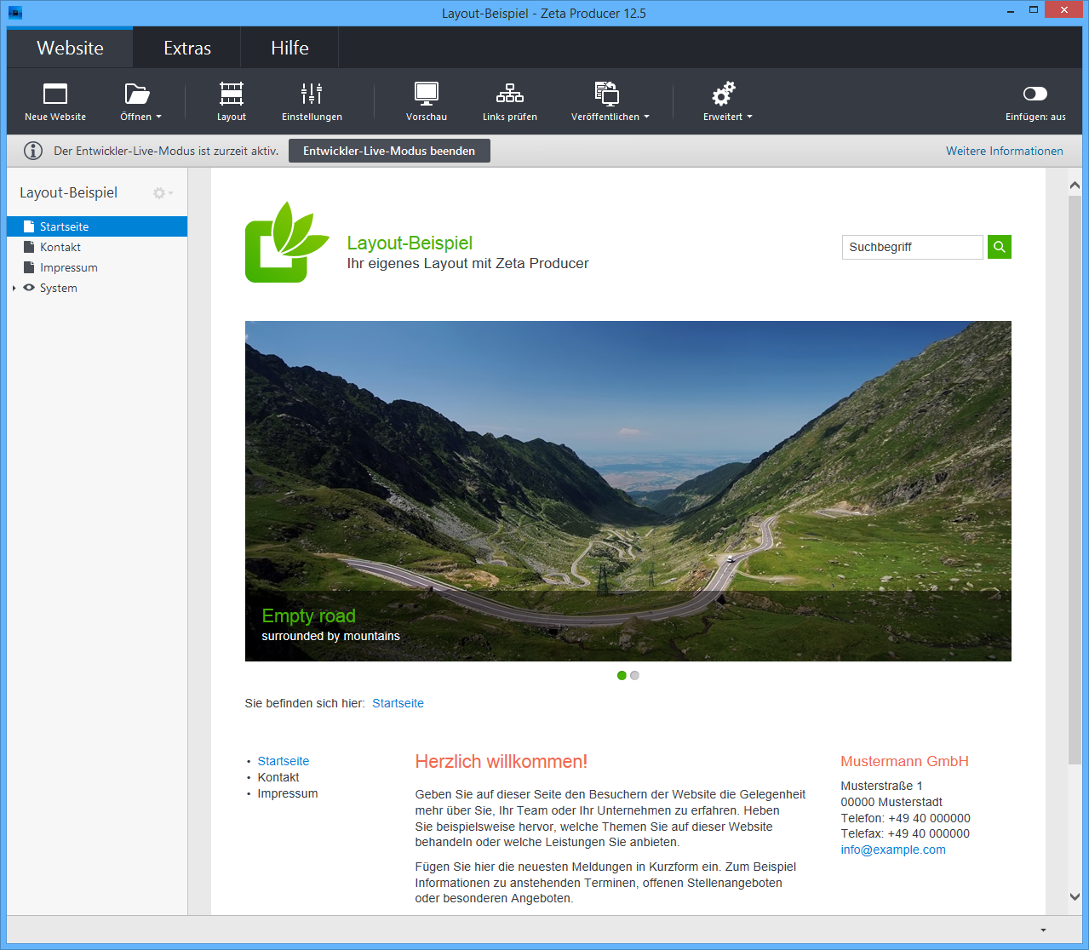The width and height of the screenshot is (1089, 950).
Task: Click Entwickler-Live-Modus beenden button
Action: click(x=389, y=151)
